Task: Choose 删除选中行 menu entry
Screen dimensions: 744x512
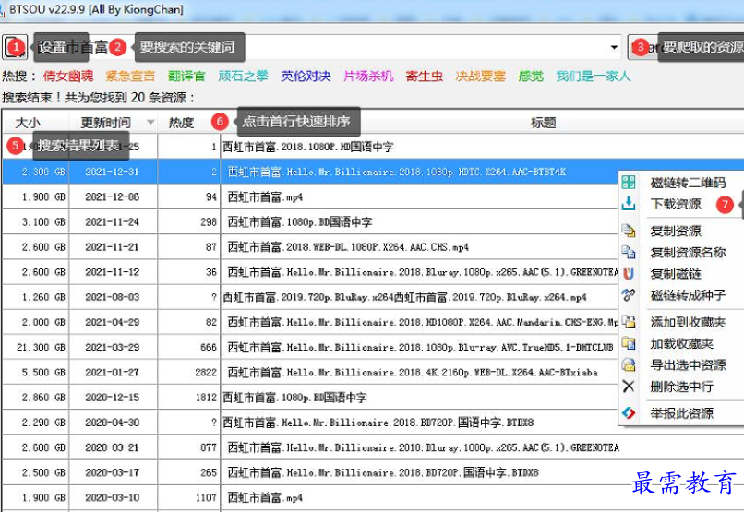Action: coord(681,387)
